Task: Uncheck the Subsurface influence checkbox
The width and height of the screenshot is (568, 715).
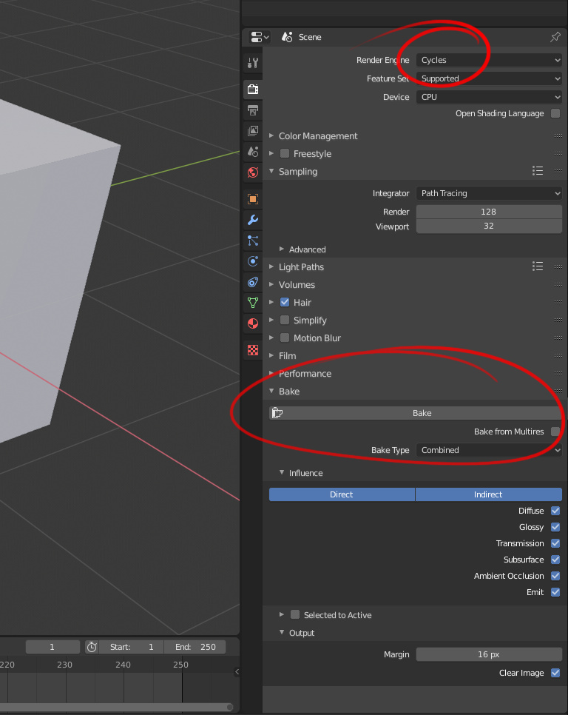Action: point(555,560)
